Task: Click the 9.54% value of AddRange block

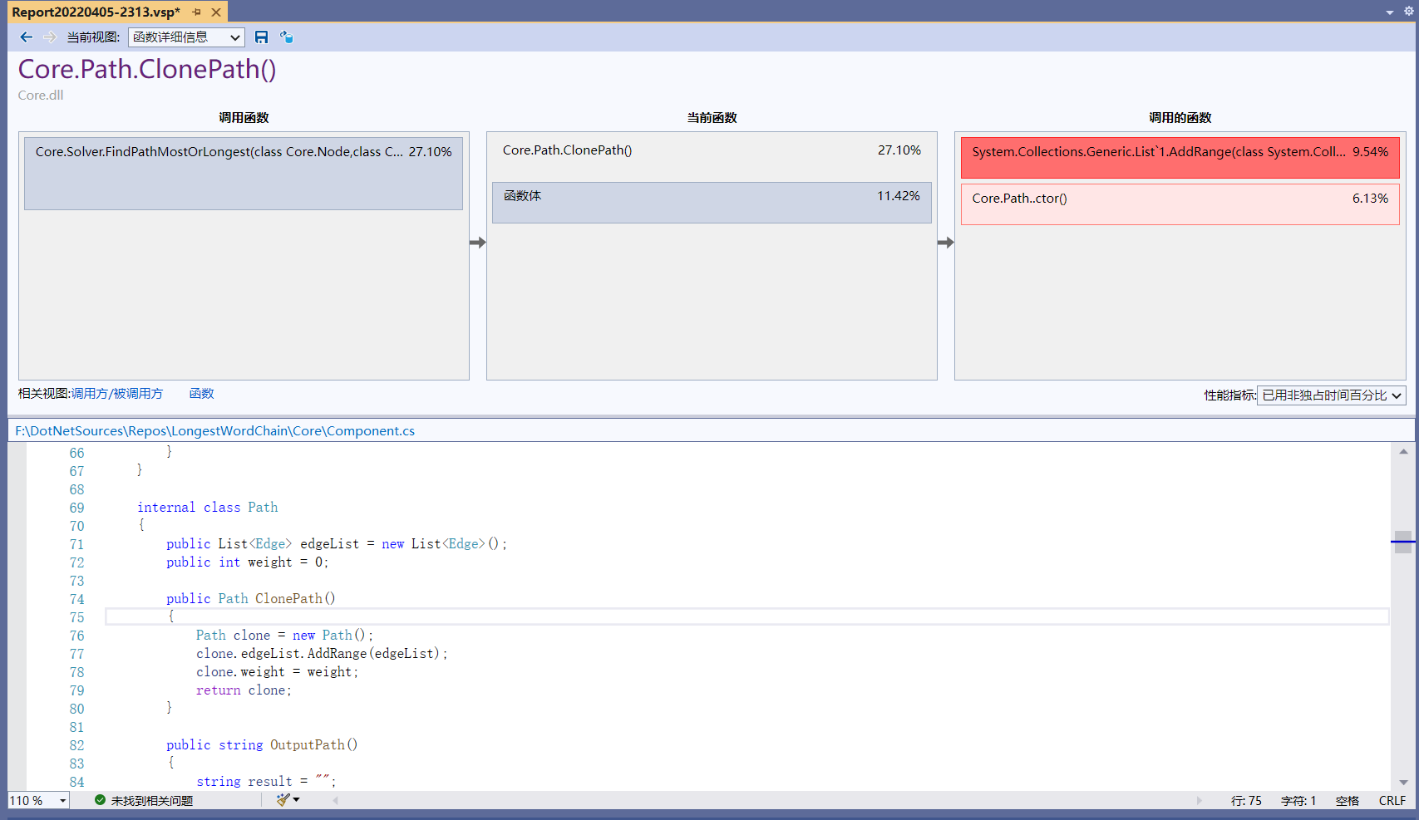Action: click(x=1370, y=152)
